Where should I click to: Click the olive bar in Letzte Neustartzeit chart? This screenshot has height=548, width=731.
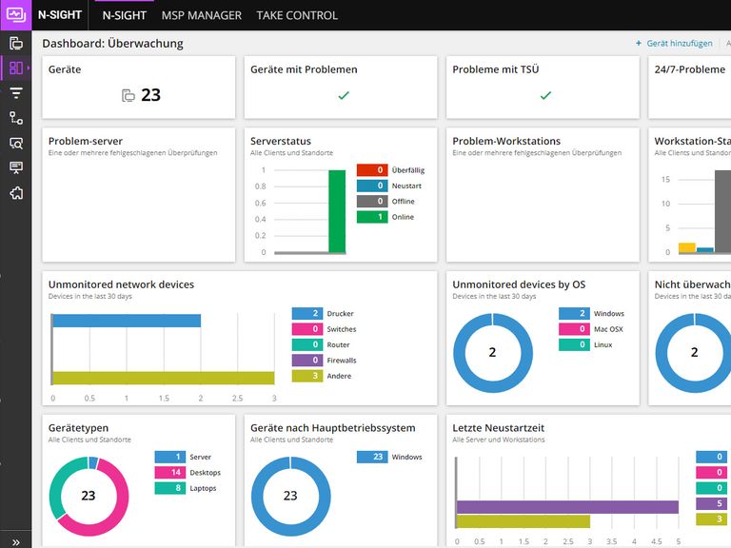pos(524,521)
